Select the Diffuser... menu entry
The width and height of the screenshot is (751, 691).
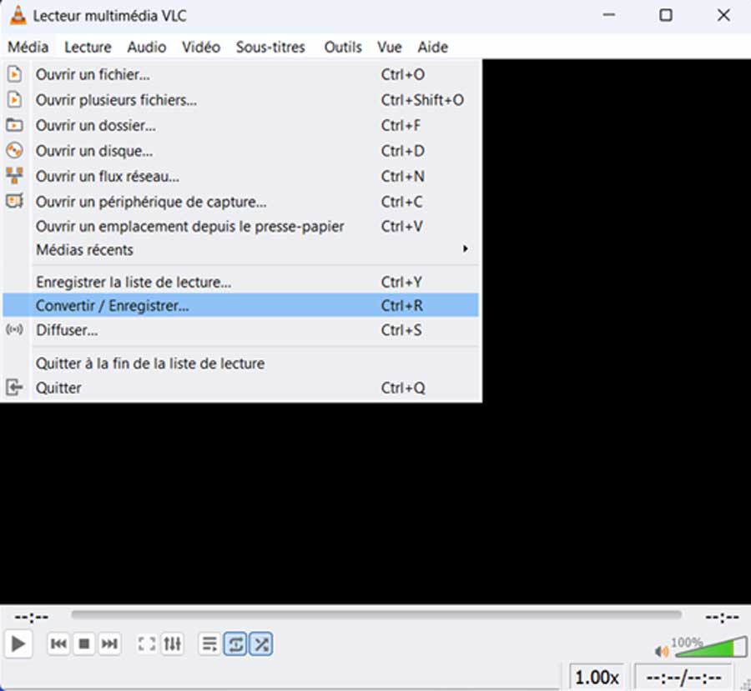coord(241,330)
